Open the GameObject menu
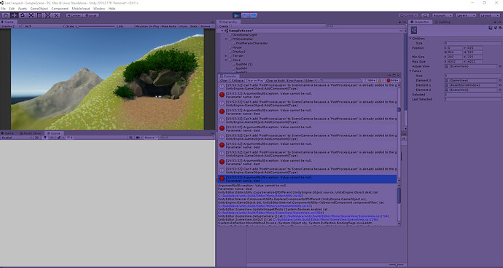 click(39, 9)
